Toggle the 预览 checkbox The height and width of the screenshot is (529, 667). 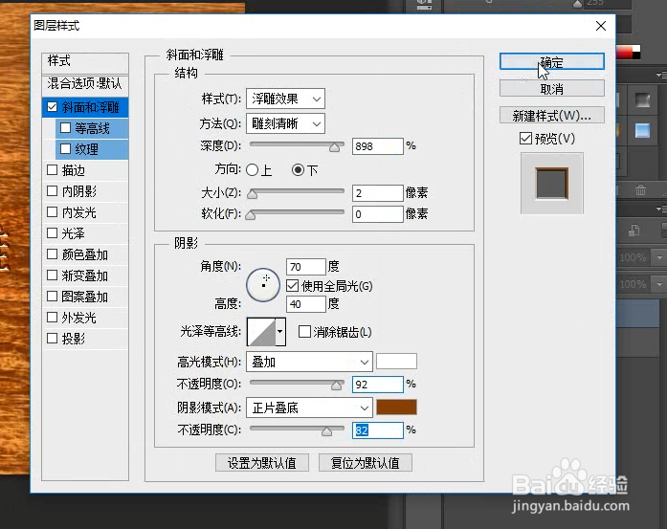pos(525,138)
